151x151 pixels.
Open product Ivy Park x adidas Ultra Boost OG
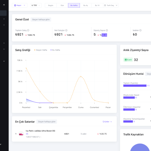tap(40, 131)
